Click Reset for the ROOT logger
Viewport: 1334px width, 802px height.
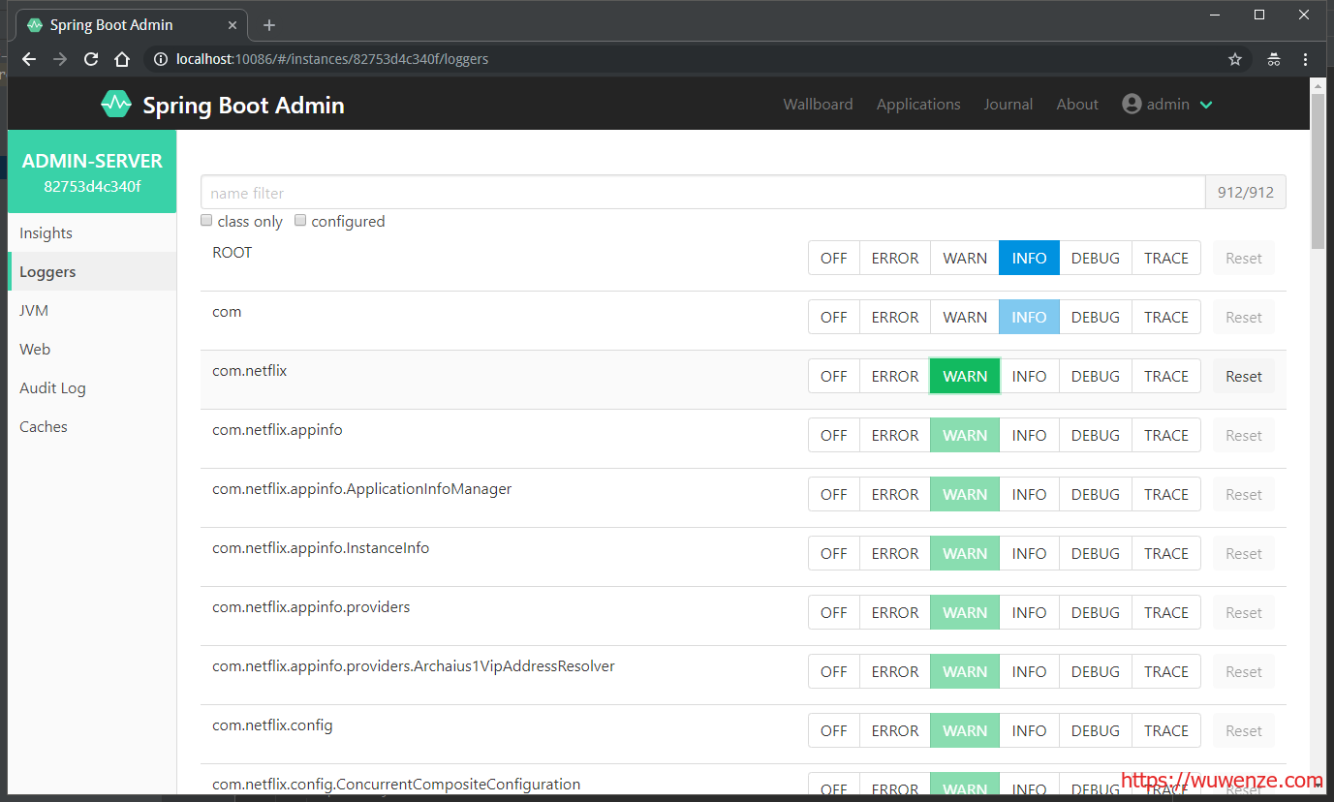(1244, 258)
